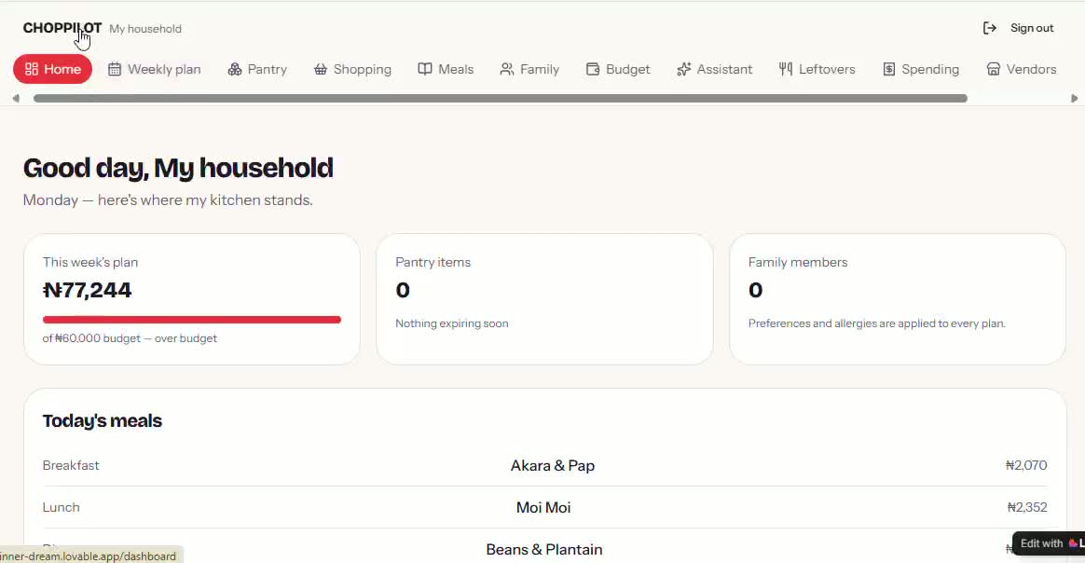Click the Meals book icon

(425, 69)
